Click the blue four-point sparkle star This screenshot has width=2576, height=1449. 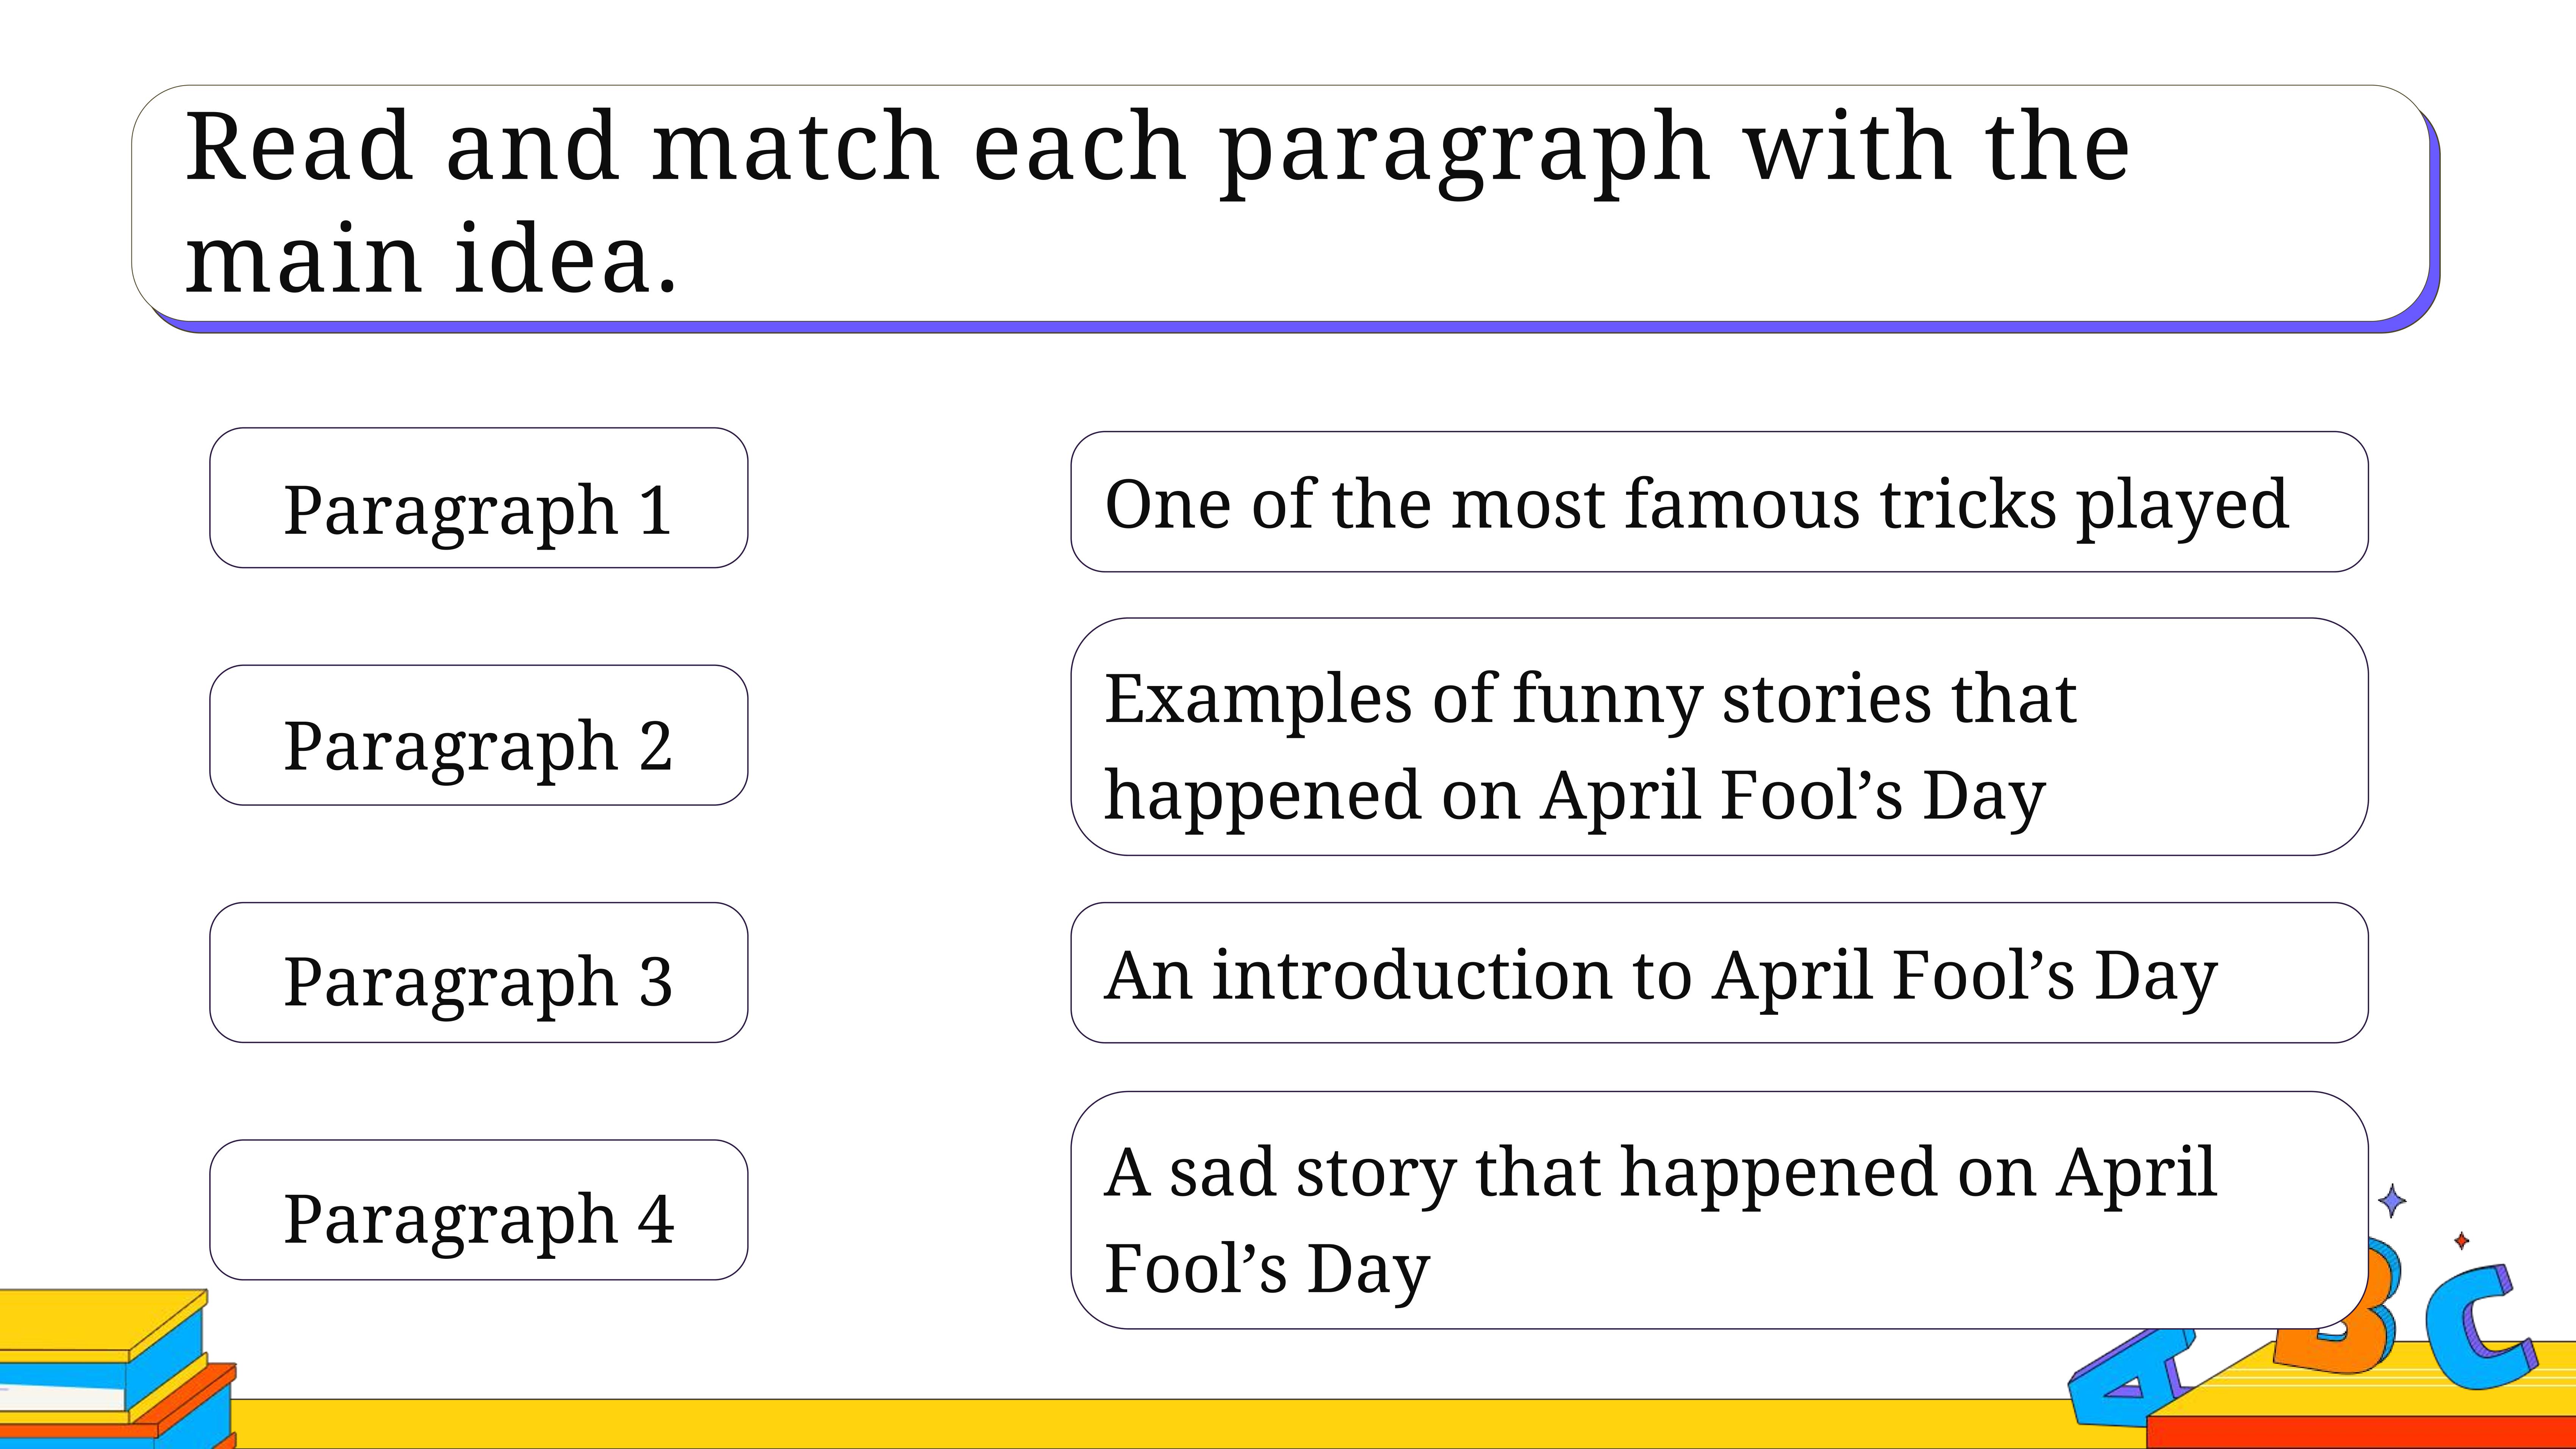point(2391,1201)
